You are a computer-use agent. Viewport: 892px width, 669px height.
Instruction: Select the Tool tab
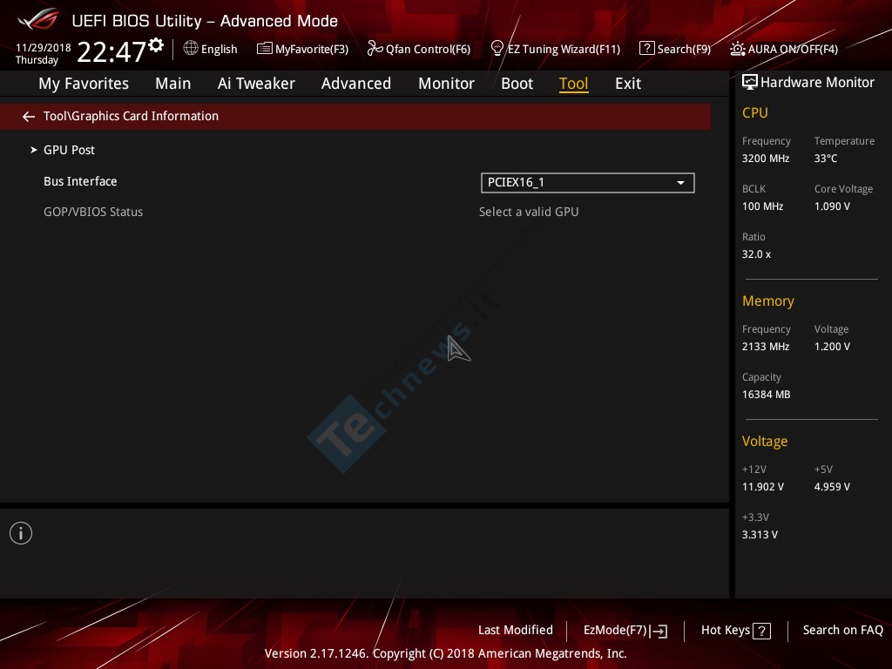coord(573,84)
